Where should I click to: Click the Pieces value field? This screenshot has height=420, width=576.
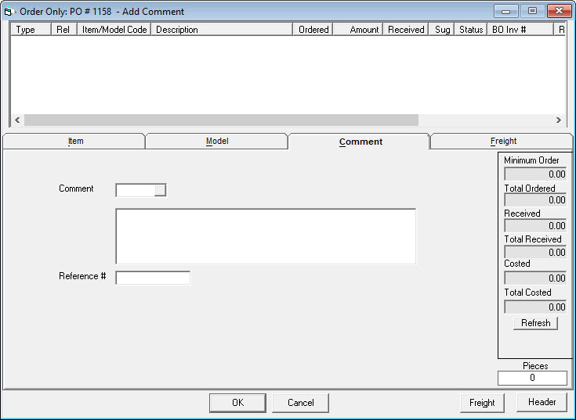pyautogui.click(x=532, y=378)
